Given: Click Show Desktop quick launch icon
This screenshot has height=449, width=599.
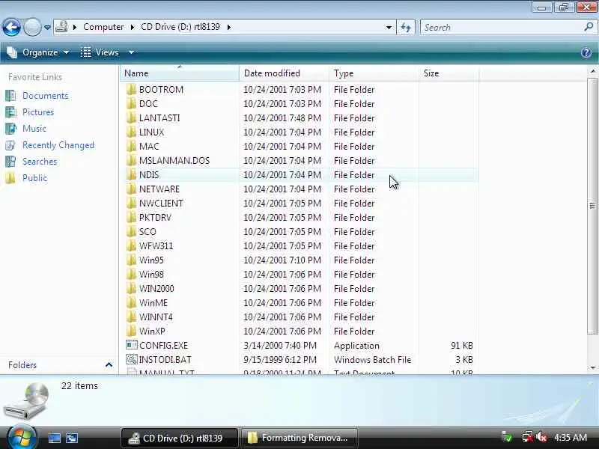Looking at the screenshot, I should (54, 438).
